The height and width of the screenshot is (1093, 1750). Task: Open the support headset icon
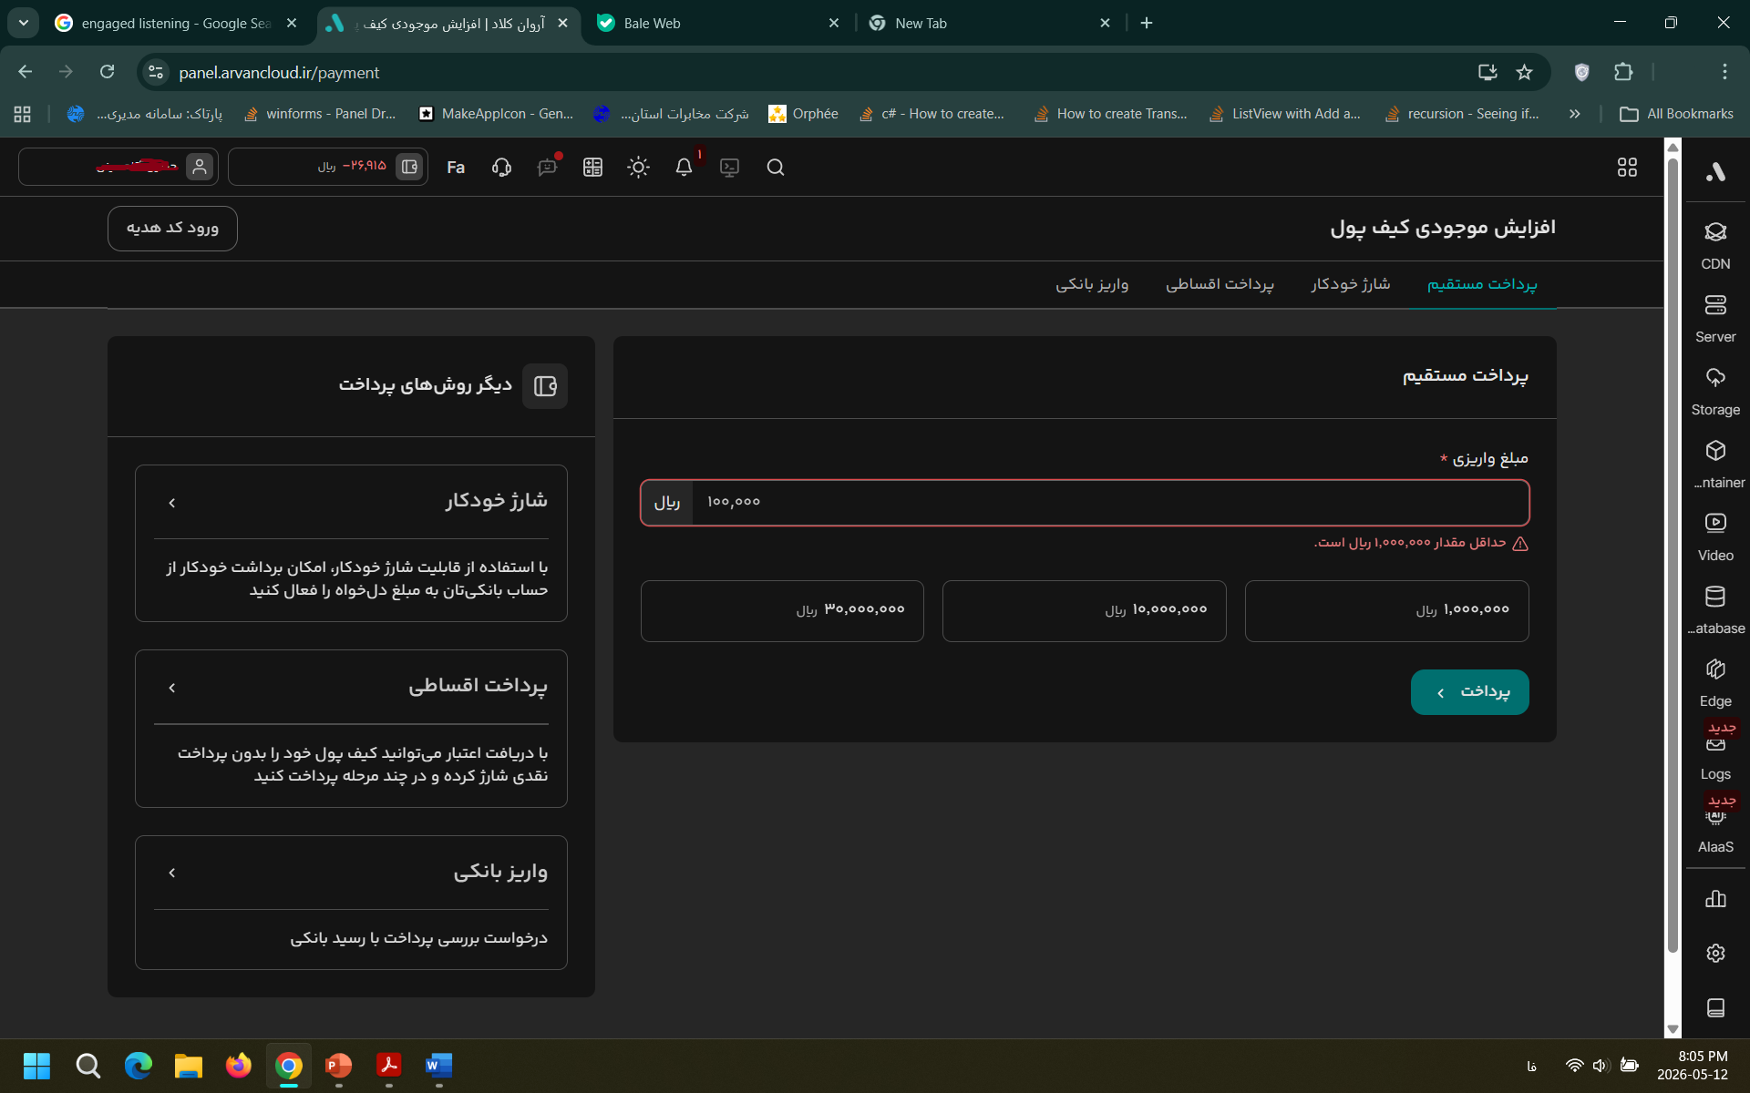point(501,167)
